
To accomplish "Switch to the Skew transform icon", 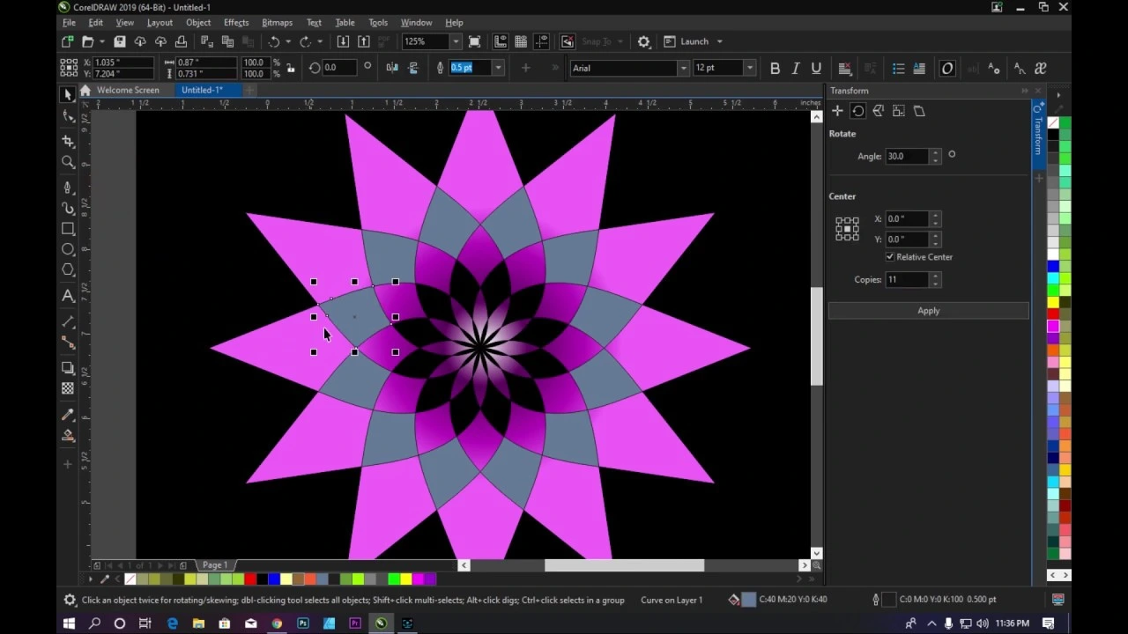I will (919, 111).
